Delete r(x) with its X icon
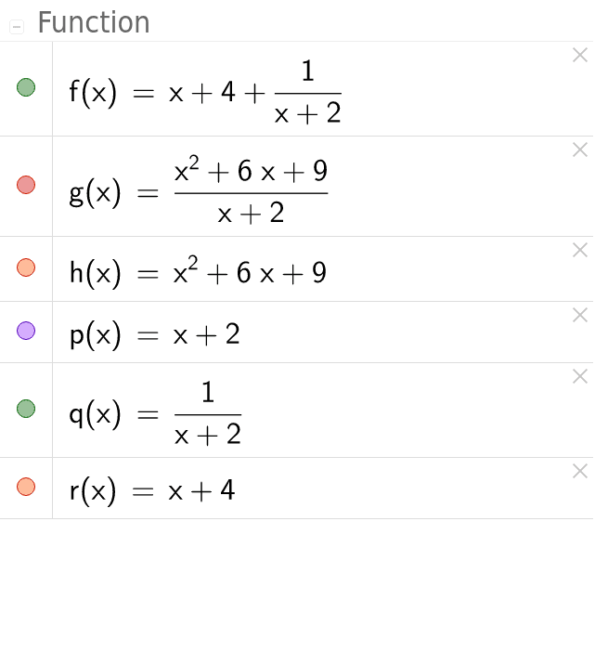 click(x=580, y=471)
